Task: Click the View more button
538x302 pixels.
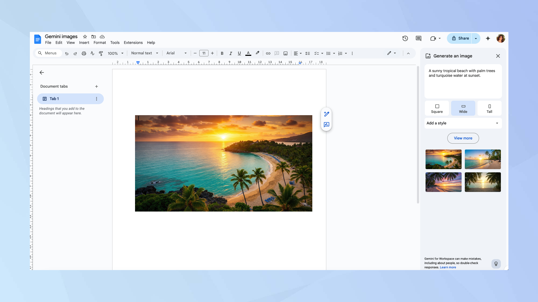Action: pyautogui.click(x=463, y=138)
